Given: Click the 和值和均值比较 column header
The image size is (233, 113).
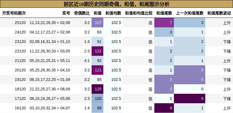Looking at the screenshot, I should [x=139, y=13].
